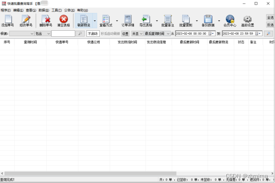Click the scrollbar left arrow
The image size is (275, 183).
point(2,174)
